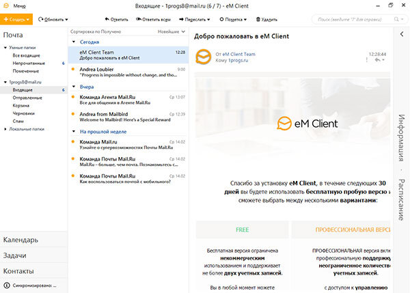
Task: Open search options dropdown arrow
Action: (402, 19)
